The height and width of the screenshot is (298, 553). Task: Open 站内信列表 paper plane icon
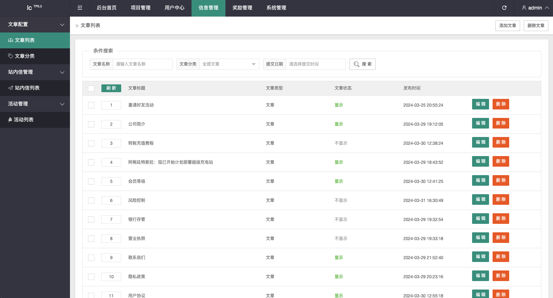click(x=11, y=88)
